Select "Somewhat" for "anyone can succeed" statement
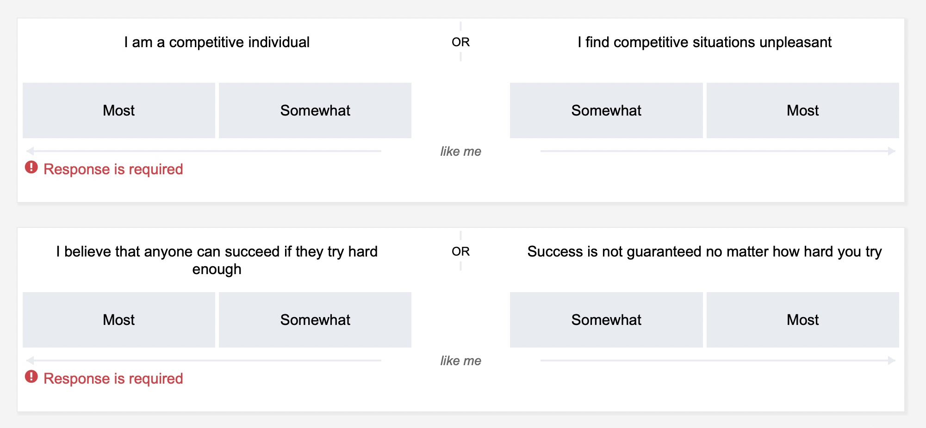The height and width of the screenshot is (428, 926). [315, 320]
